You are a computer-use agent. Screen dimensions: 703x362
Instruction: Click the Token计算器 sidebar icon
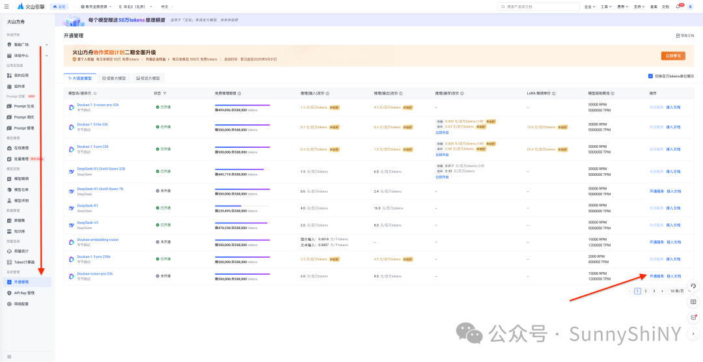click(10, 262)
